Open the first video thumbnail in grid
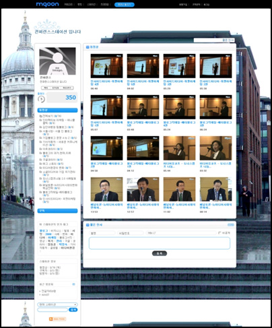This screenshot has width=272, height=328. (106, 66)
